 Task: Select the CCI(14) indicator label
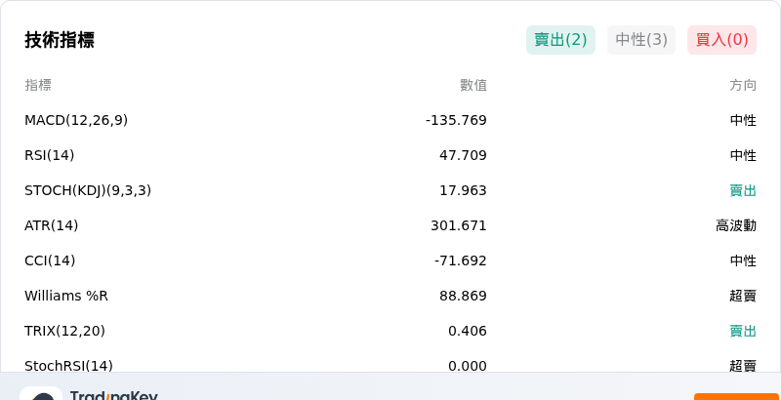[x=50, y=260]
